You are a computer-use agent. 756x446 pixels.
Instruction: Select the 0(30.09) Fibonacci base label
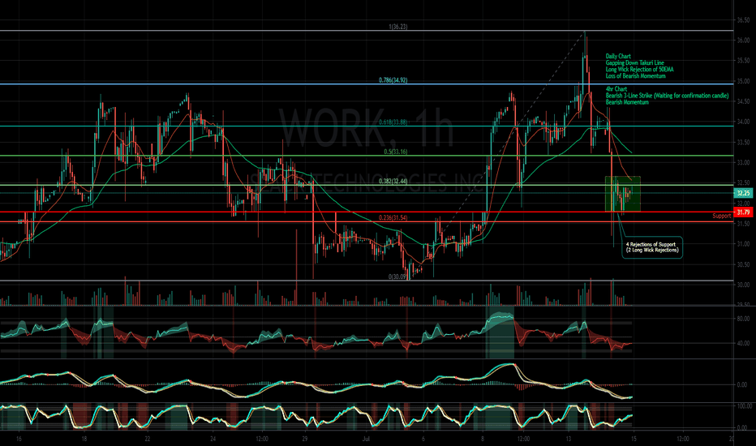pyautogui.click(x=397, y=277)
